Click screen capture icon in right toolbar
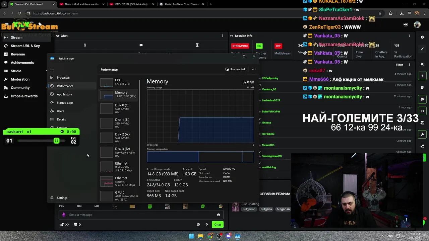 point(422,64)
